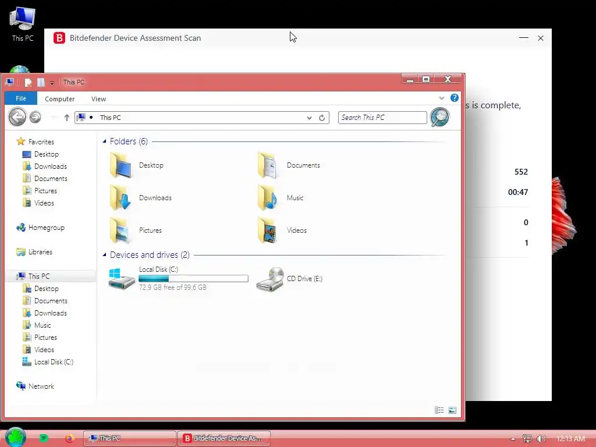
Task: Select This PC node in sidebar
Action: [51, 276]
